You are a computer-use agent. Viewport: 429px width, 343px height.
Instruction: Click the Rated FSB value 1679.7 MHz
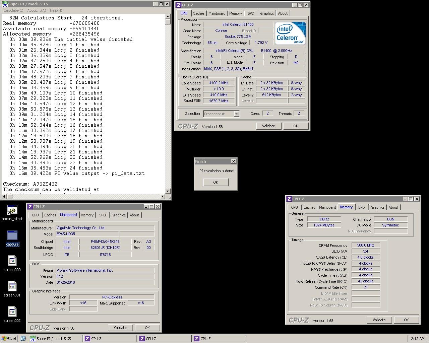point(219,101)
